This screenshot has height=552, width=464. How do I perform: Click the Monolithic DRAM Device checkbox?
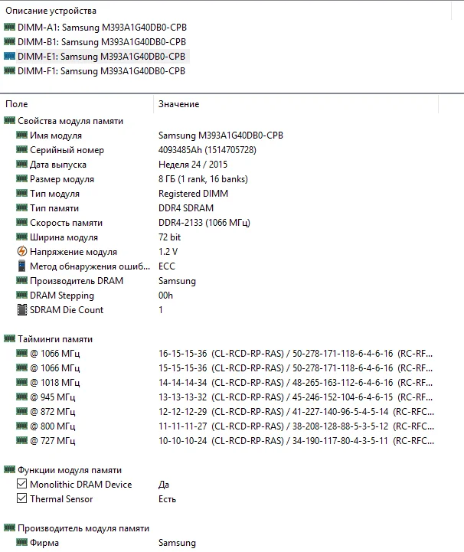point(22,484)
